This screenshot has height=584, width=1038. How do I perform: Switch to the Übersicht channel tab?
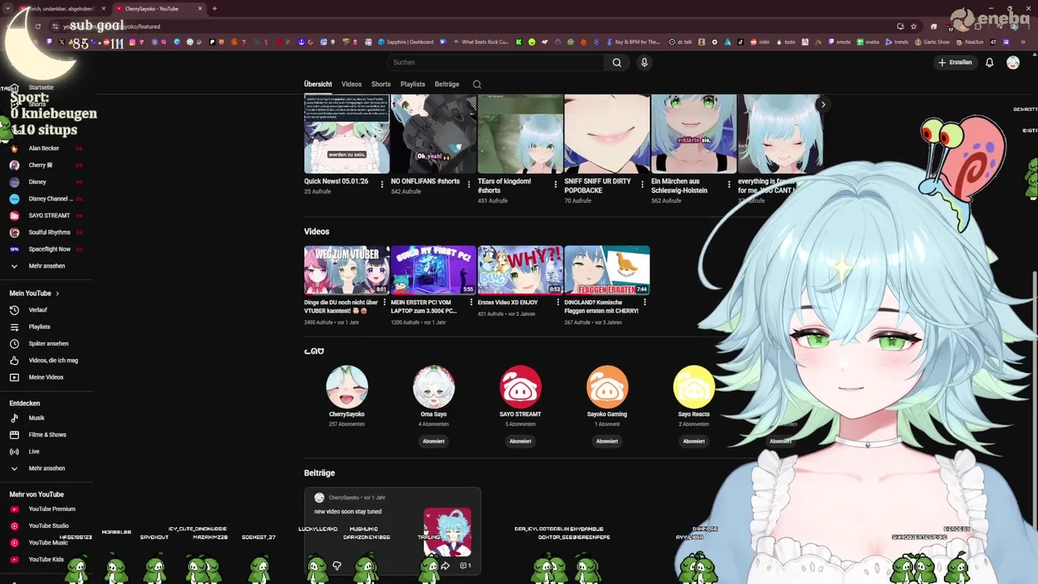point(318,84)
